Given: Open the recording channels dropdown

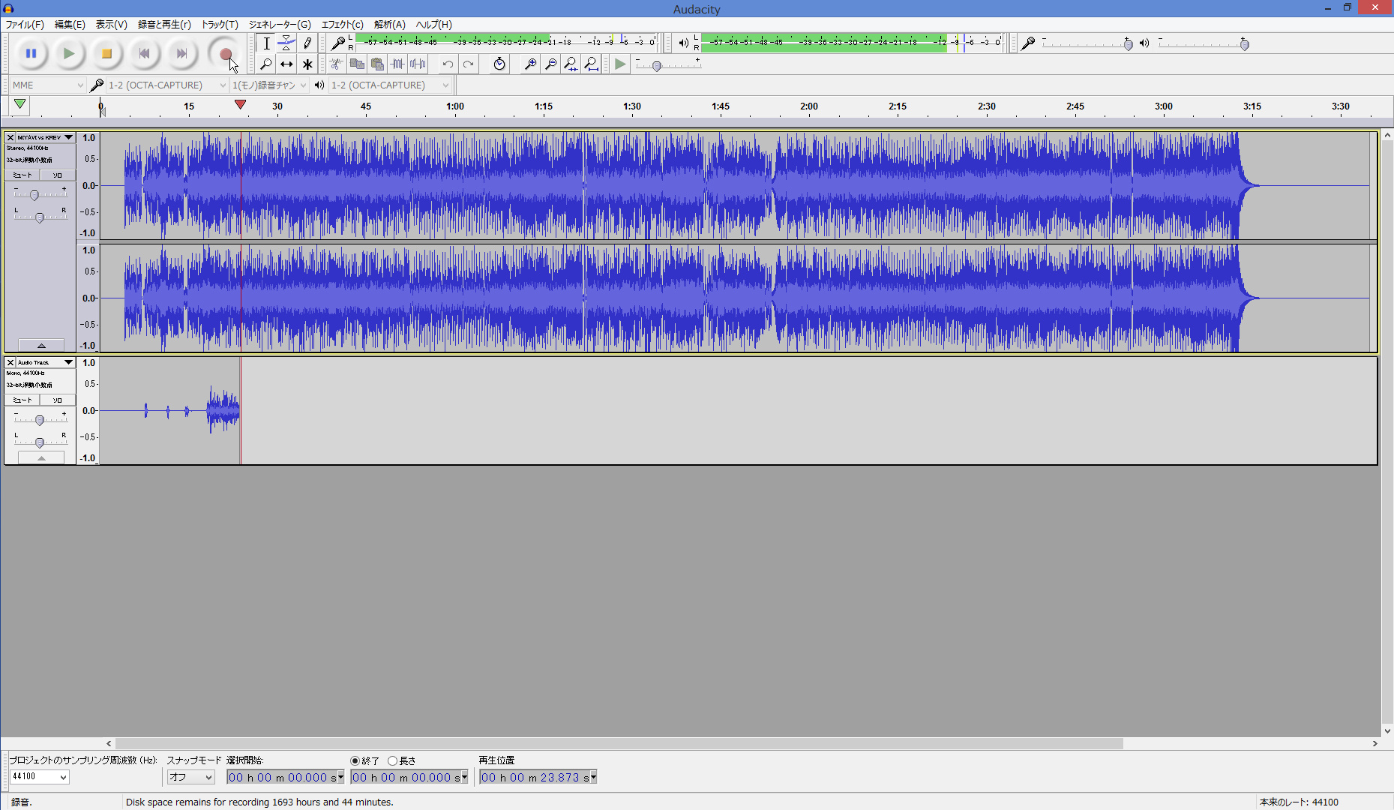Looking at the screenshot, I should point(269,85).
